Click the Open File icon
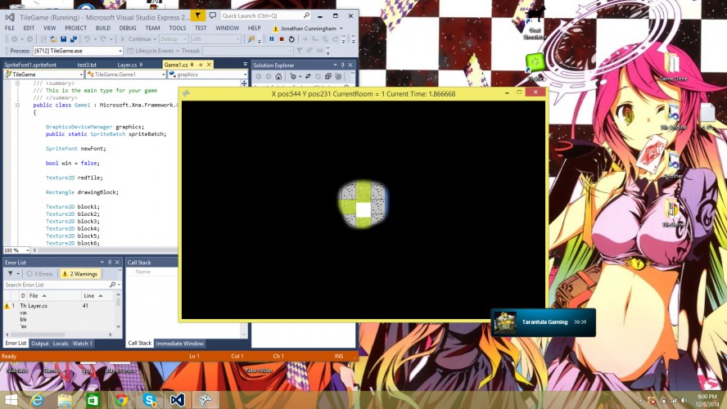Screen dimensions: 727x409 pos(53,39)
